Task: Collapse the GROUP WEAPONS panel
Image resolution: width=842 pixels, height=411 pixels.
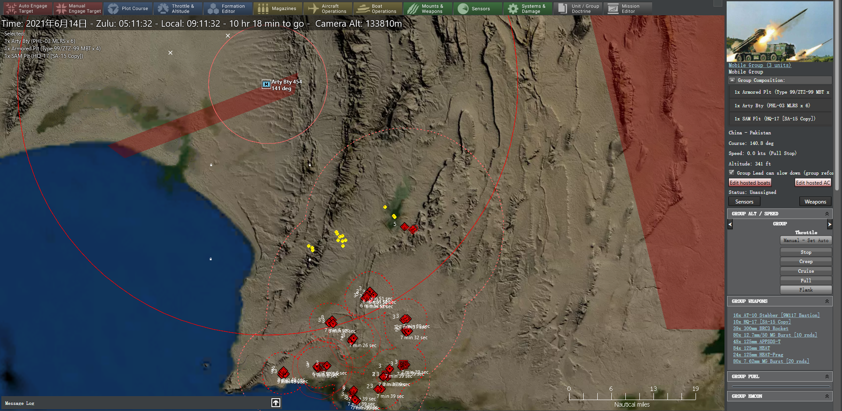Action: tap(827, 301)
